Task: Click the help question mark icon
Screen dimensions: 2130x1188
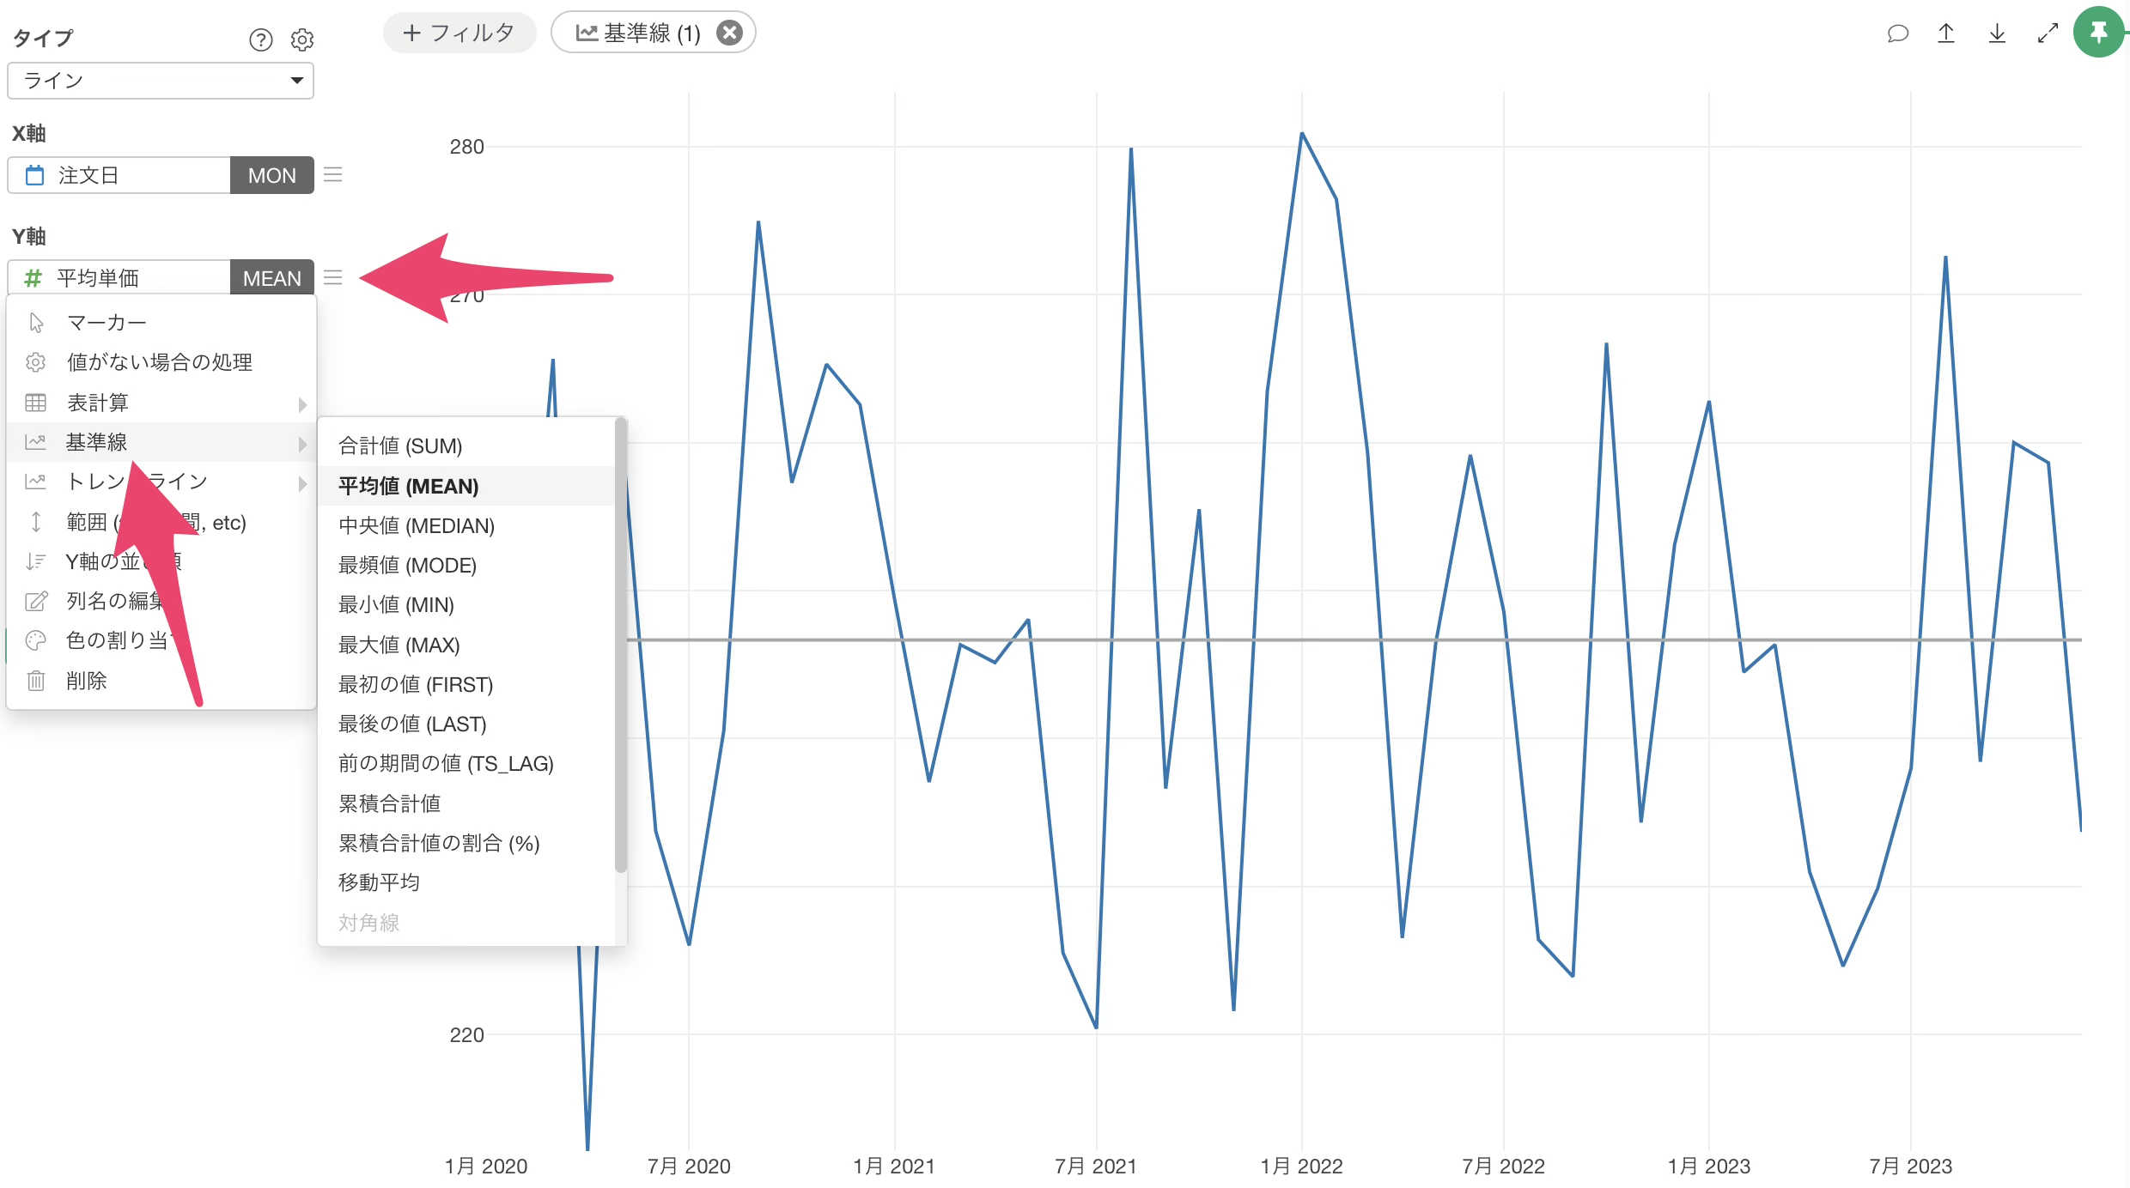Action: point(260,39)
